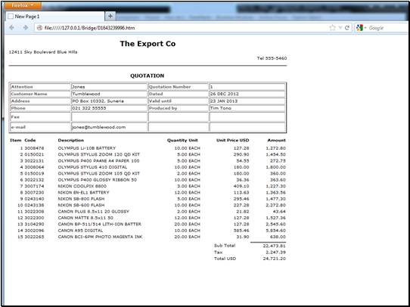Click the Tax amount 2,247.39
Viewport: 410px width, 307px height.
click(x=276, y=252)
